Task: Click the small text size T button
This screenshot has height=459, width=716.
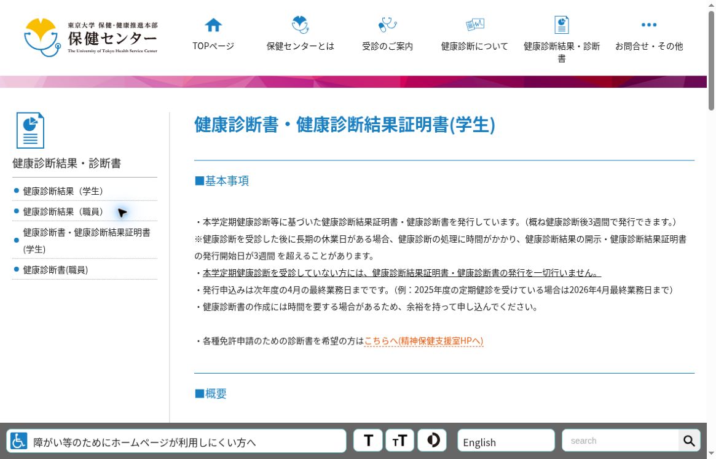Action: [x=368, y=441]
